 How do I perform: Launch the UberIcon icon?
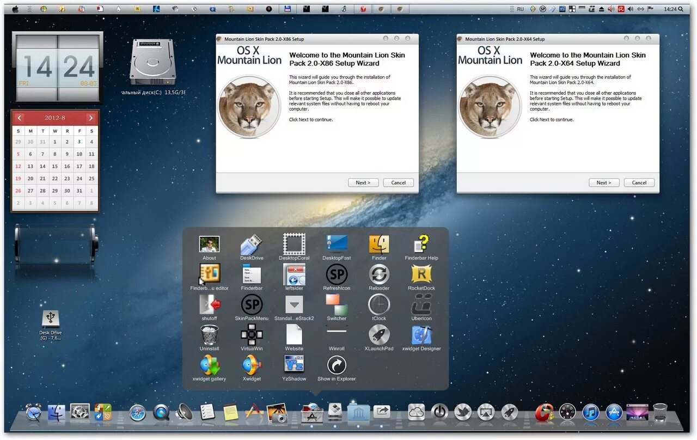pos(421,304)
